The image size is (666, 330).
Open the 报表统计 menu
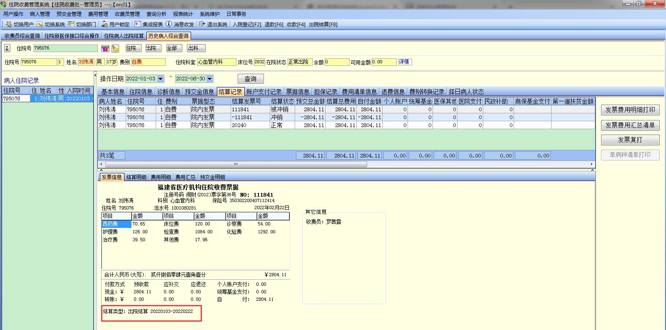click(183, 14)
